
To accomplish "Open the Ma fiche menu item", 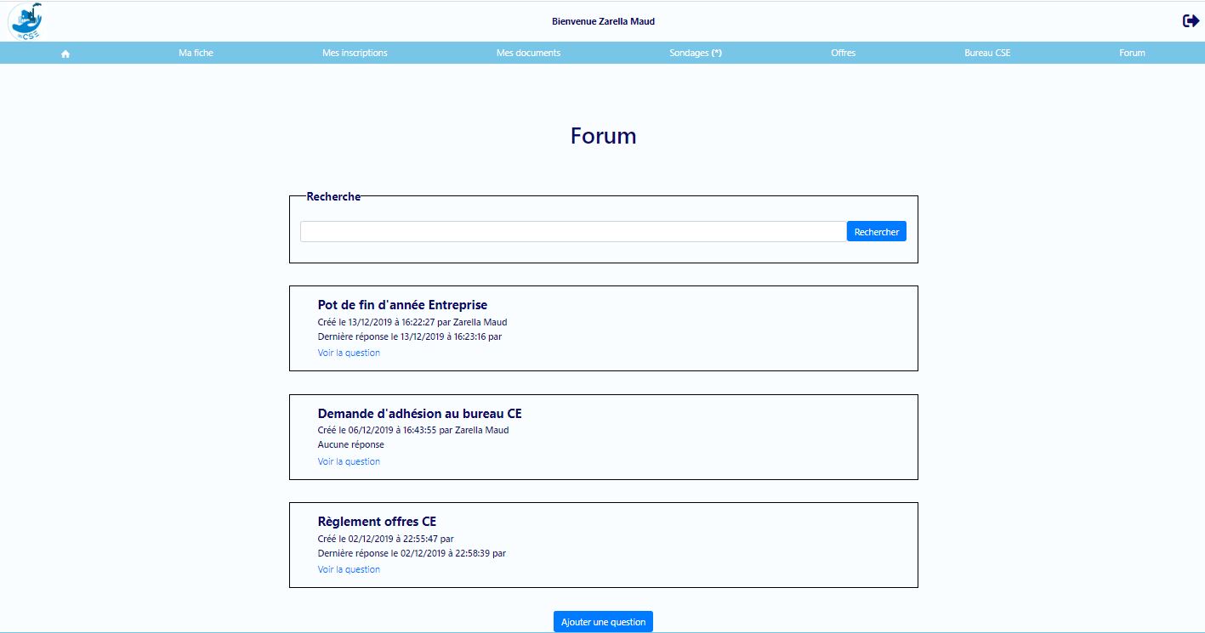I will (196, 53).
